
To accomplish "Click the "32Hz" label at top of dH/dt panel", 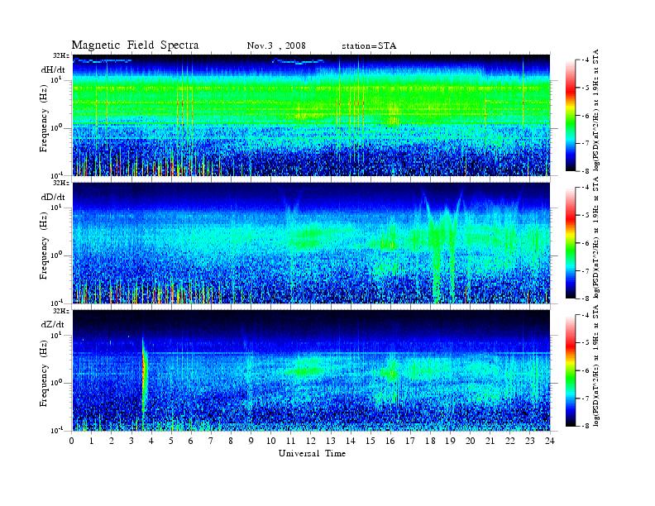I will coord(61,55).
